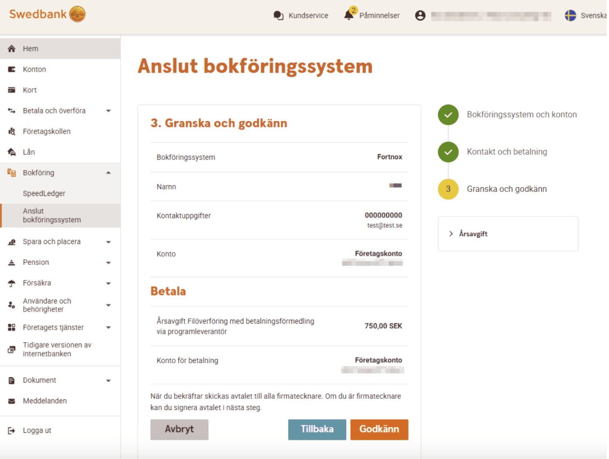Screen dimensions: 609x459
Task: Click the Tidigare versionen external link icon
Action: tap(12, 349)
